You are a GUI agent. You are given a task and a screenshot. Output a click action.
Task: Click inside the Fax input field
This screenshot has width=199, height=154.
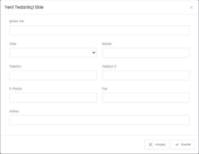coord(146,97)
